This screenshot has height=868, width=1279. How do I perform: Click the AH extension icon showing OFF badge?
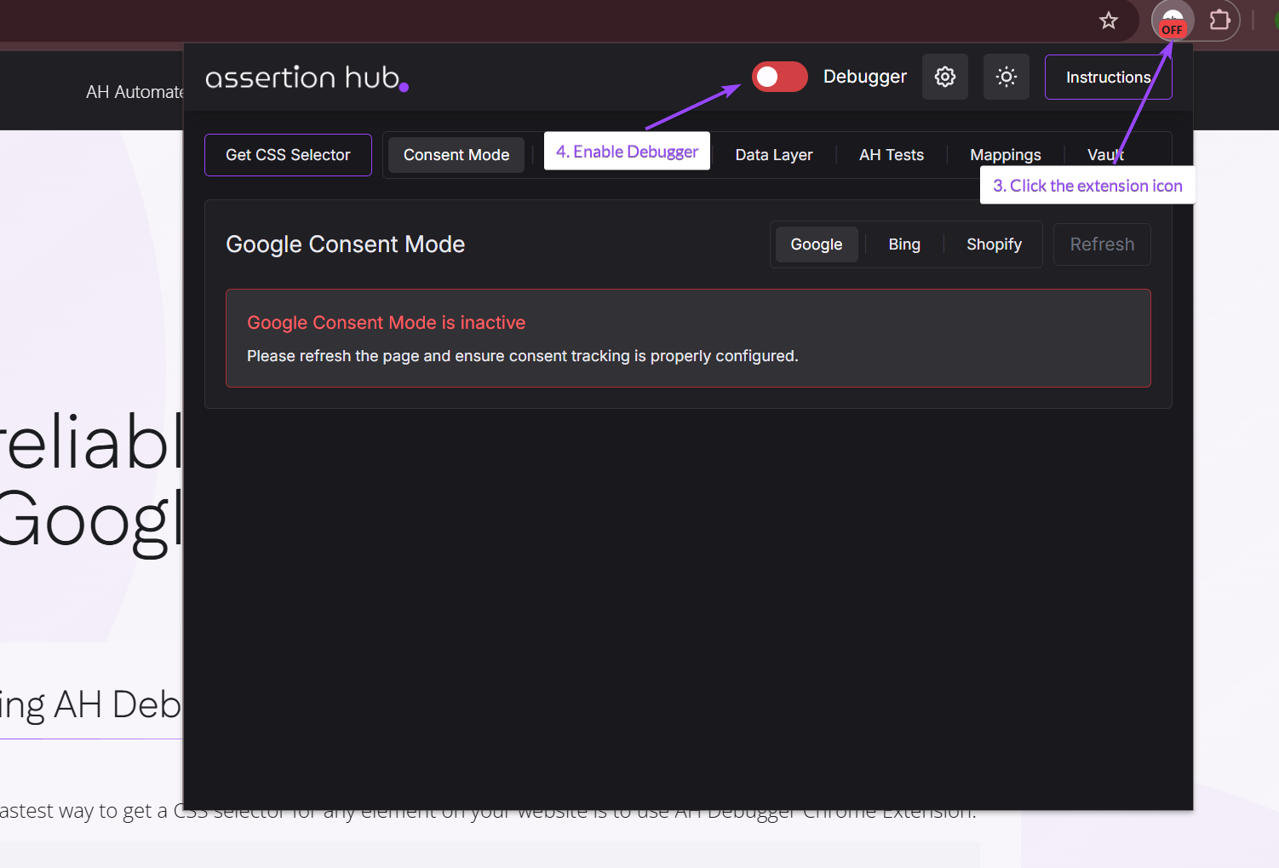click(1173, 20)
